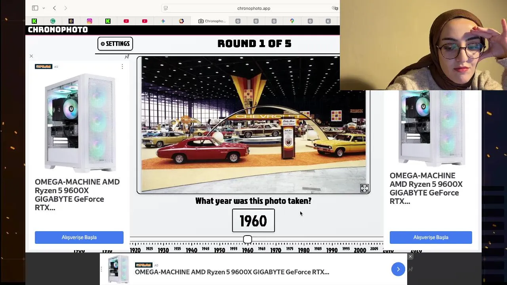The height and width of the screenshot is (285, 507).
Task: Click the Chevrolet auto show photo
Action: 253,125
